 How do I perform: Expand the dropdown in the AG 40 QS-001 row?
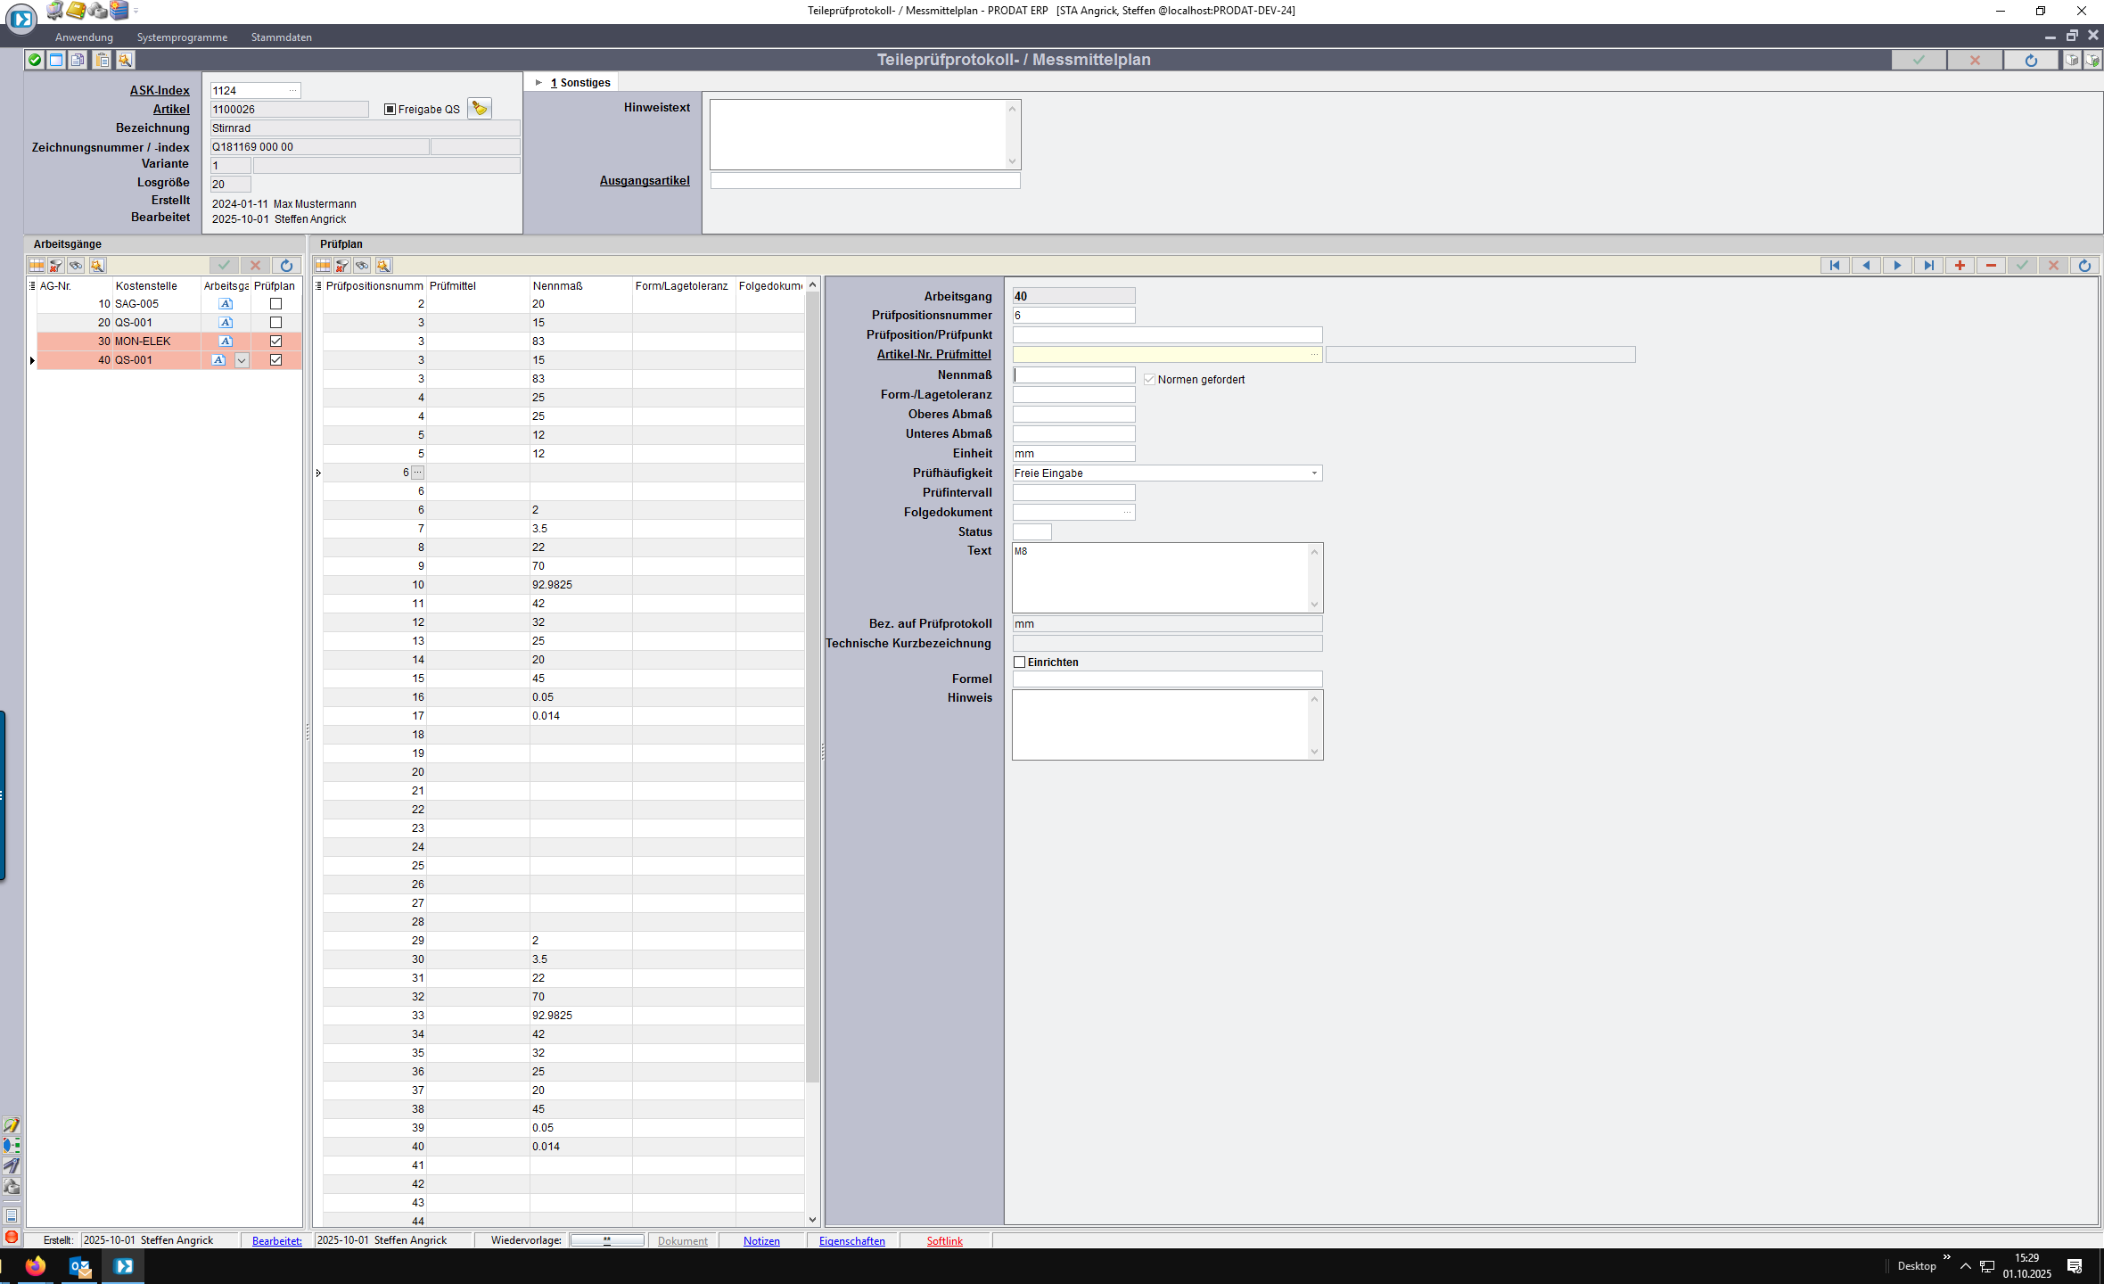[242, 360]
